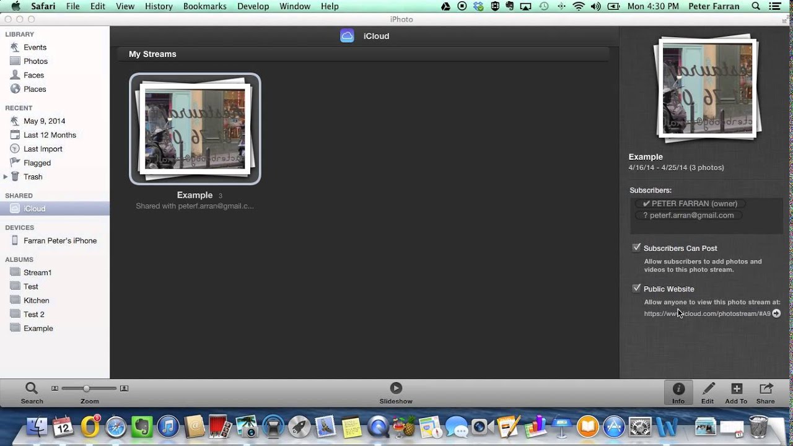Screen dimensions: 793x446
Task: Open Places in the sidebar
Action: point(35,89)
